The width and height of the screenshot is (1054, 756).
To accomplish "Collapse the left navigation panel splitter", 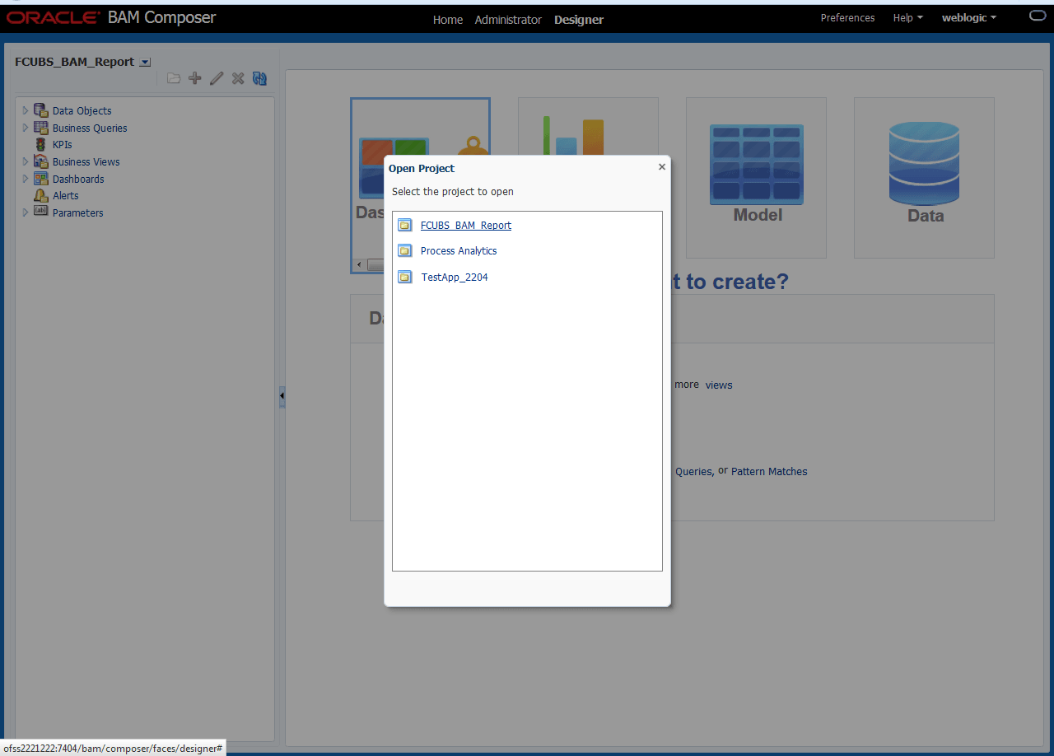I will coord(282,396).
